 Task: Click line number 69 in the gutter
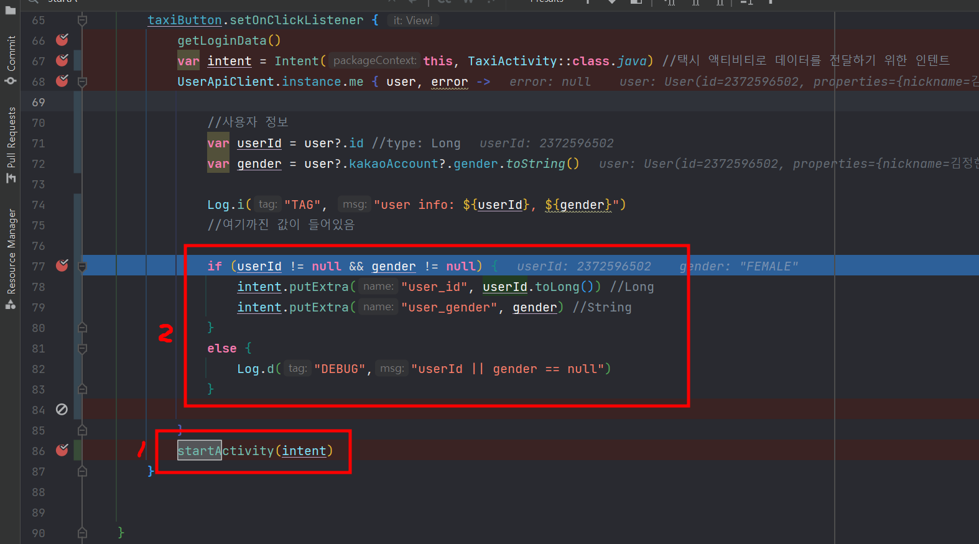(x=39, y=102)
